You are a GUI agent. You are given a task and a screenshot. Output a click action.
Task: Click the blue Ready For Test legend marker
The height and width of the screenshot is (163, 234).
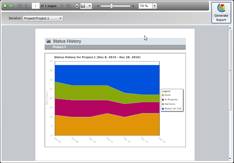(x=163, y=109)
